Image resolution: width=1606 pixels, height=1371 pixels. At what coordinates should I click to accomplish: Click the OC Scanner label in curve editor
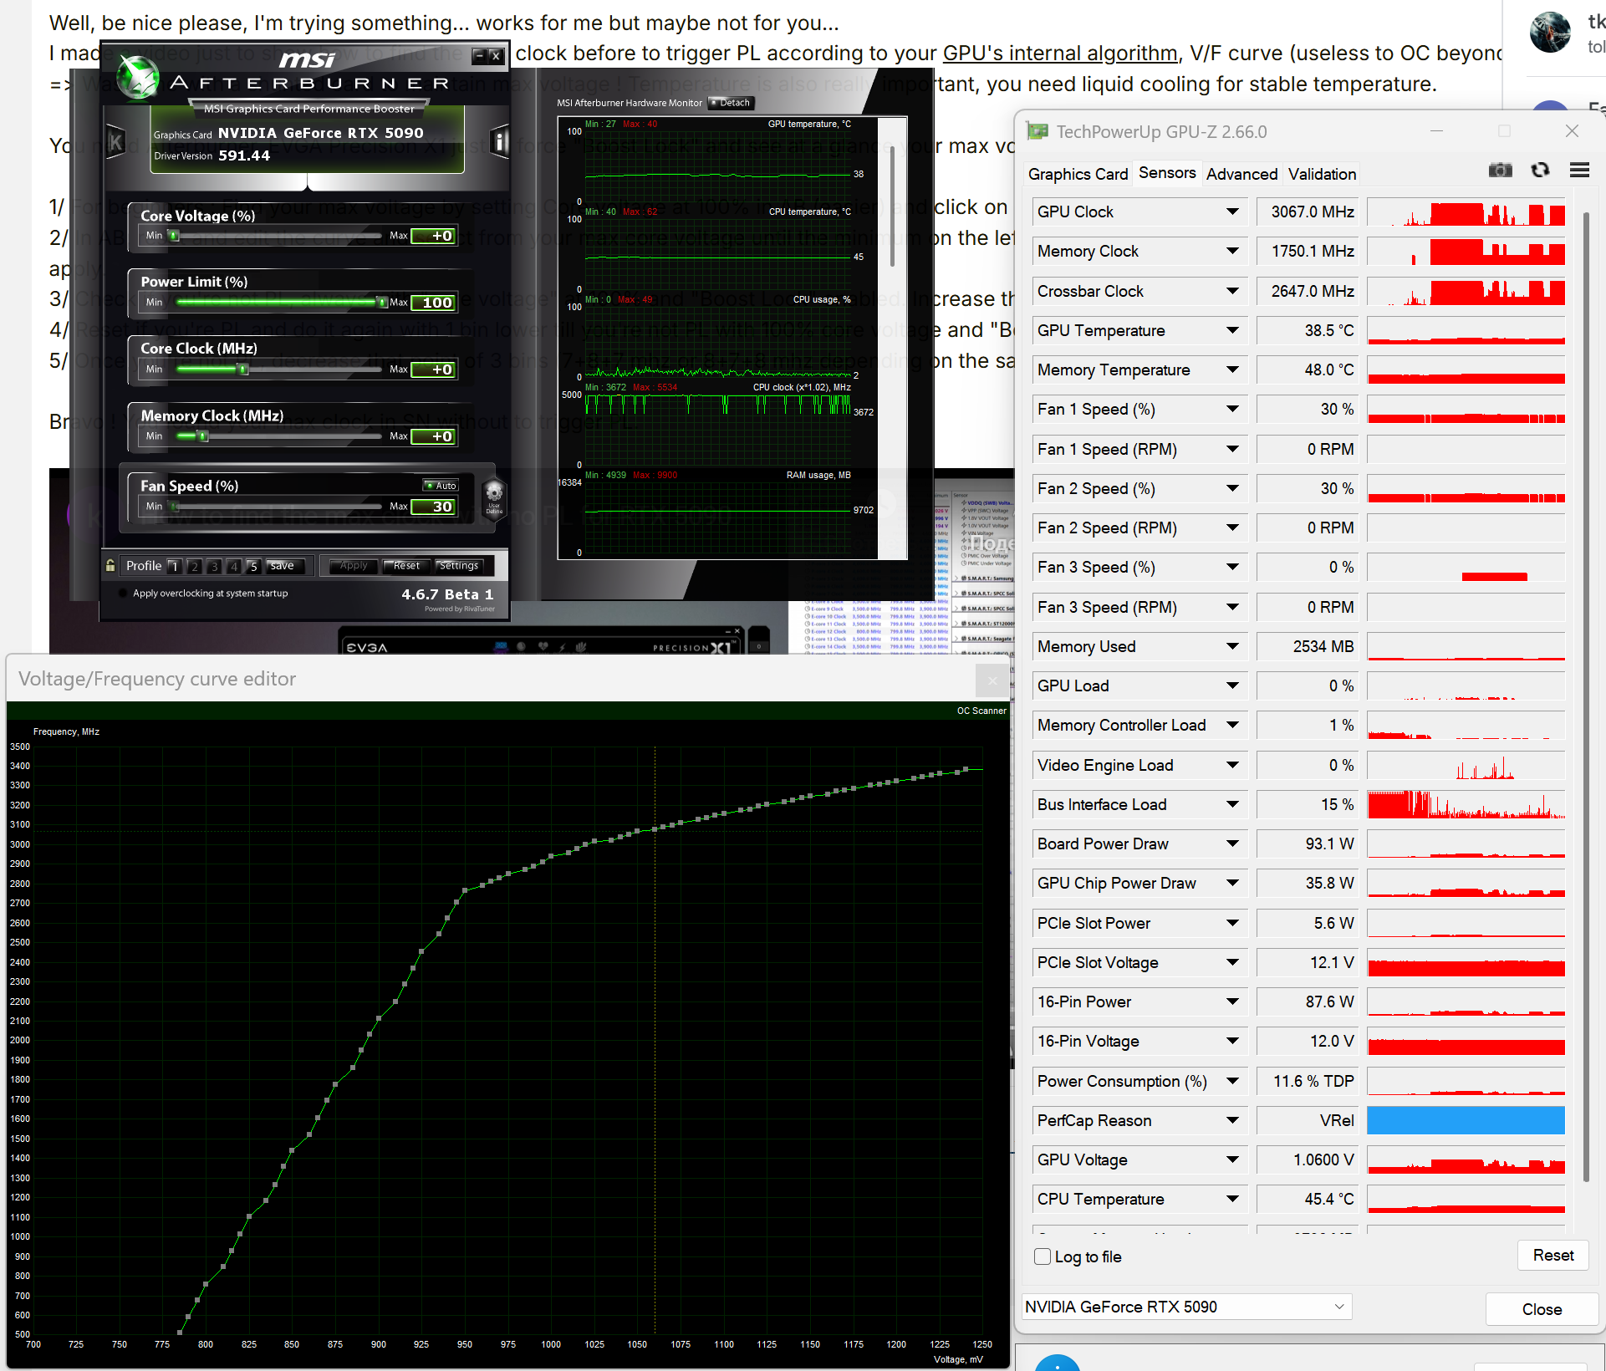tap(981, 711)
